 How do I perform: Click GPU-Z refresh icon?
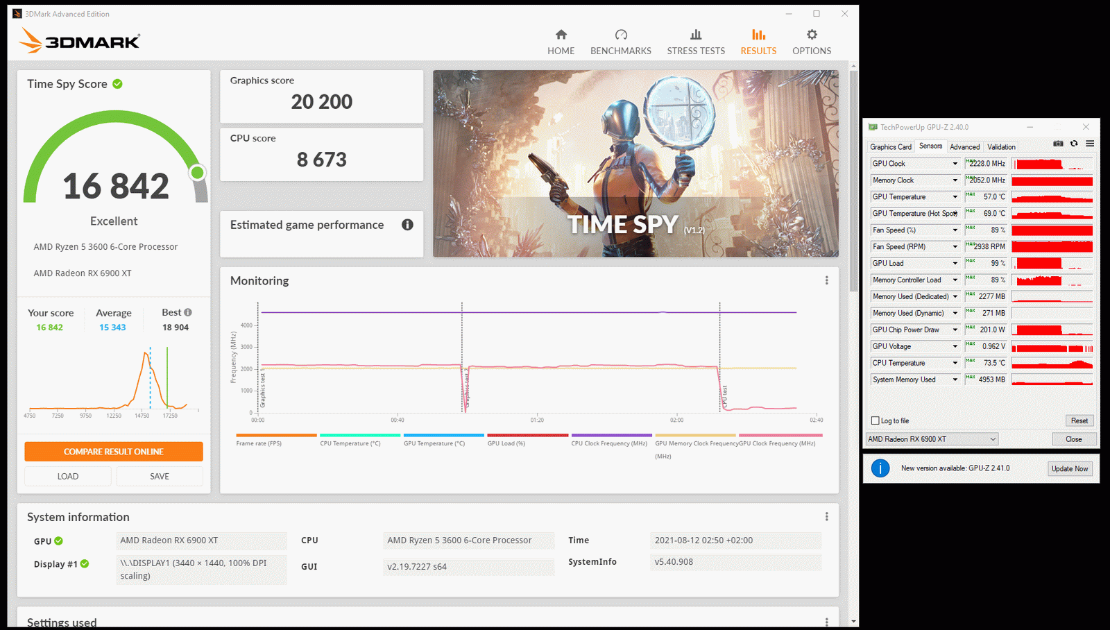point(1074,144)
